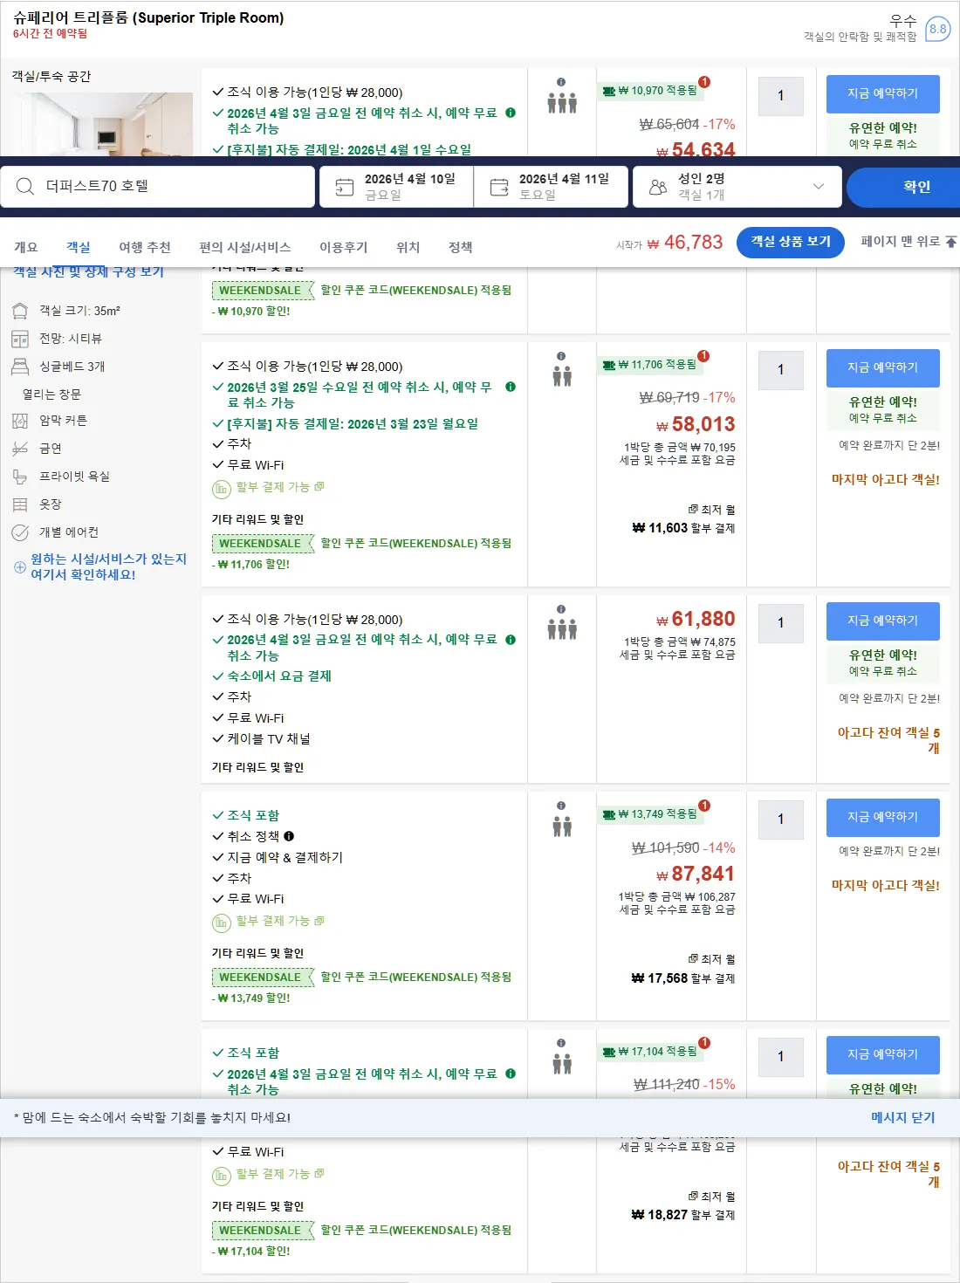This screenshot has width=960, height=1283.
Task: Click the closet icon beside 옷장
Action: pos(20,504)
